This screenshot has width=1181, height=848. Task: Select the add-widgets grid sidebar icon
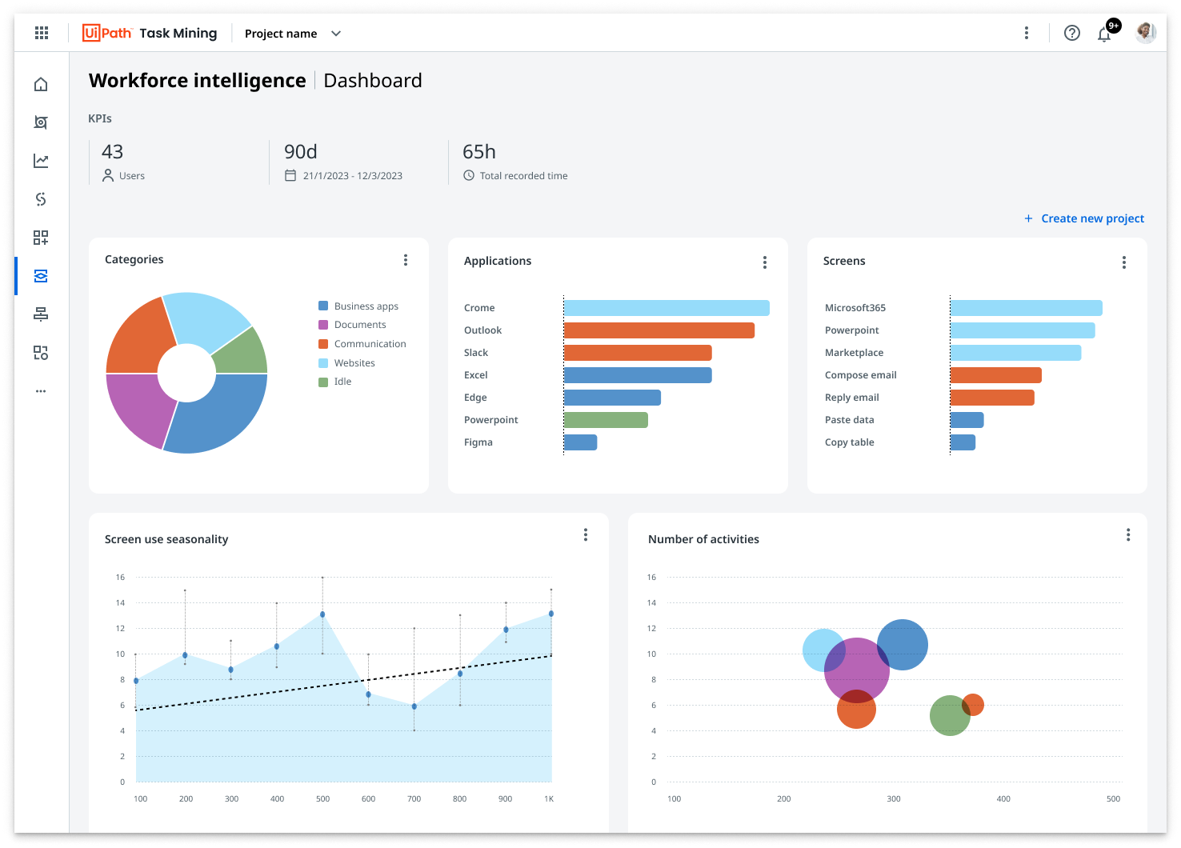[41, 238]
